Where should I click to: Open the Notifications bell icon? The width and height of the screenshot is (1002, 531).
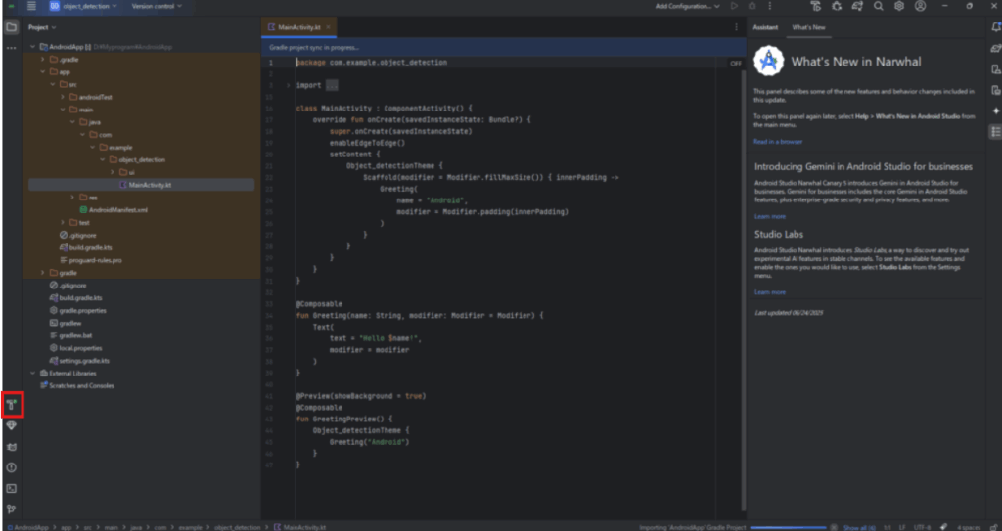(995, 26)
